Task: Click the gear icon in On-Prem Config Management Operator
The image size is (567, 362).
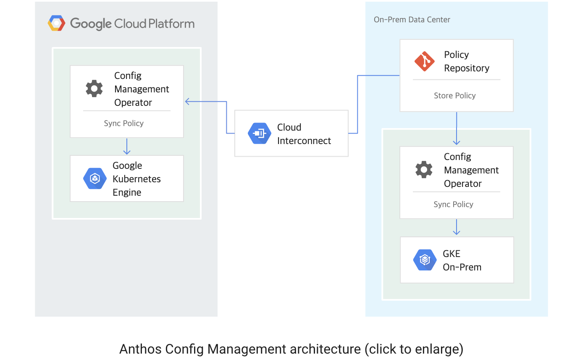Action: [x=424, y=170]
